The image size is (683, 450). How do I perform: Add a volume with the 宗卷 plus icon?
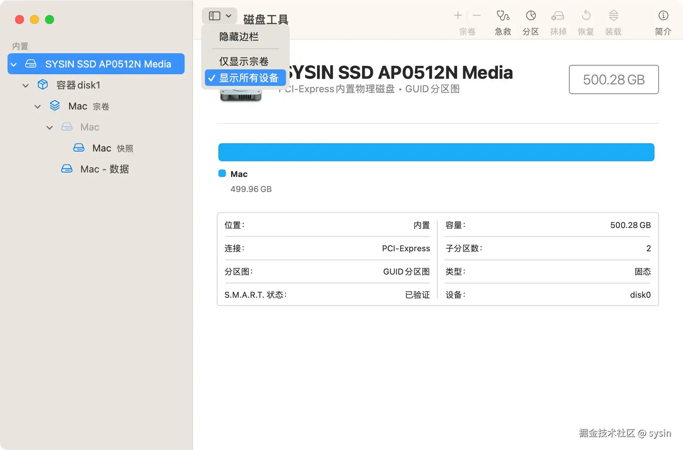(x=458, y=16)
